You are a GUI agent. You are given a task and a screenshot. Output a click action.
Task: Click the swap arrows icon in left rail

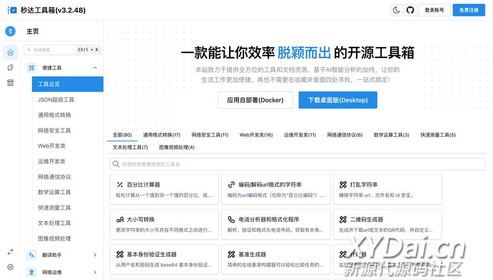pos(10,252)
